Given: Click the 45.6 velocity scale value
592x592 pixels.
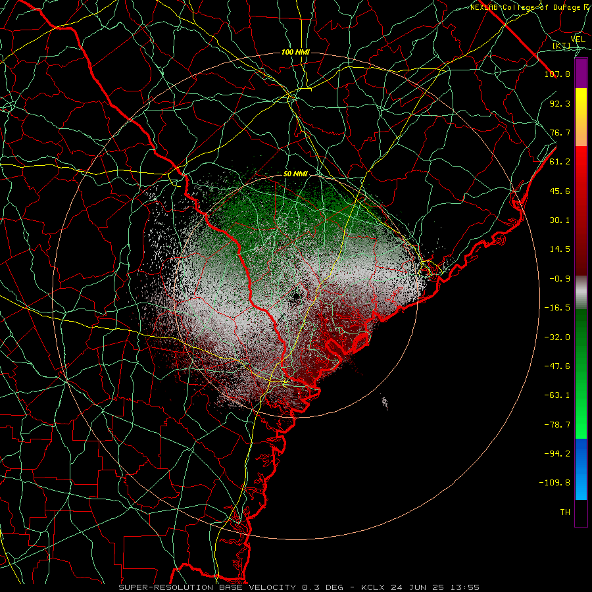Looking at the screenshot, I should tap(560, 191).
